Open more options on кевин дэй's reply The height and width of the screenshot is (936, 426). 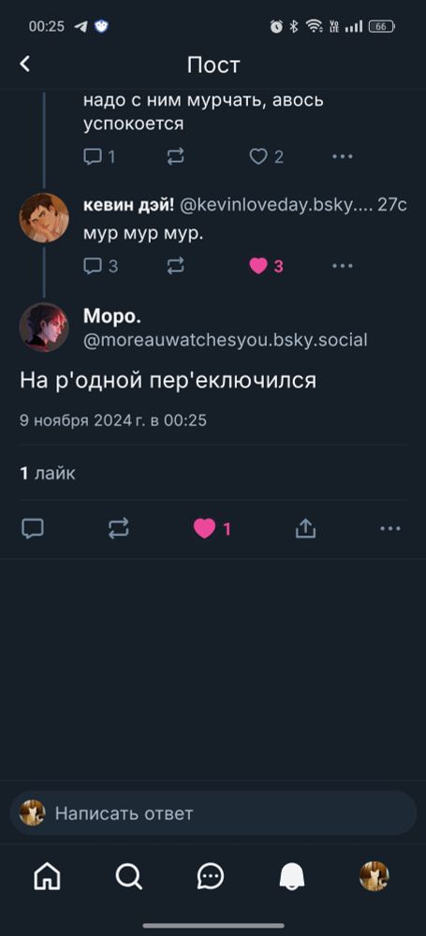pyautogui.click(x=343, y=266)
